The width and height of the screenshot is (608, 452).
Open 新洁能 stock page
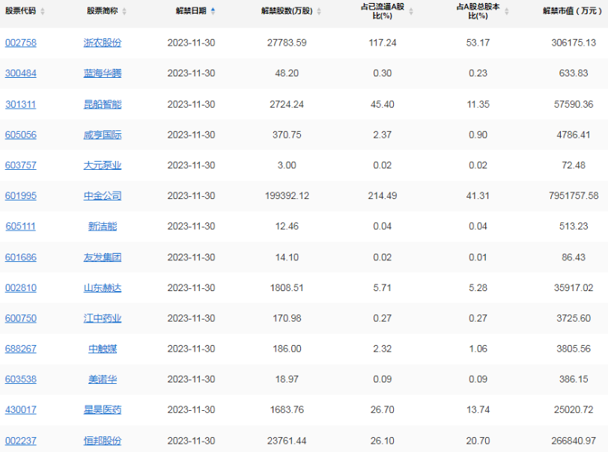[x=103, y=227]
